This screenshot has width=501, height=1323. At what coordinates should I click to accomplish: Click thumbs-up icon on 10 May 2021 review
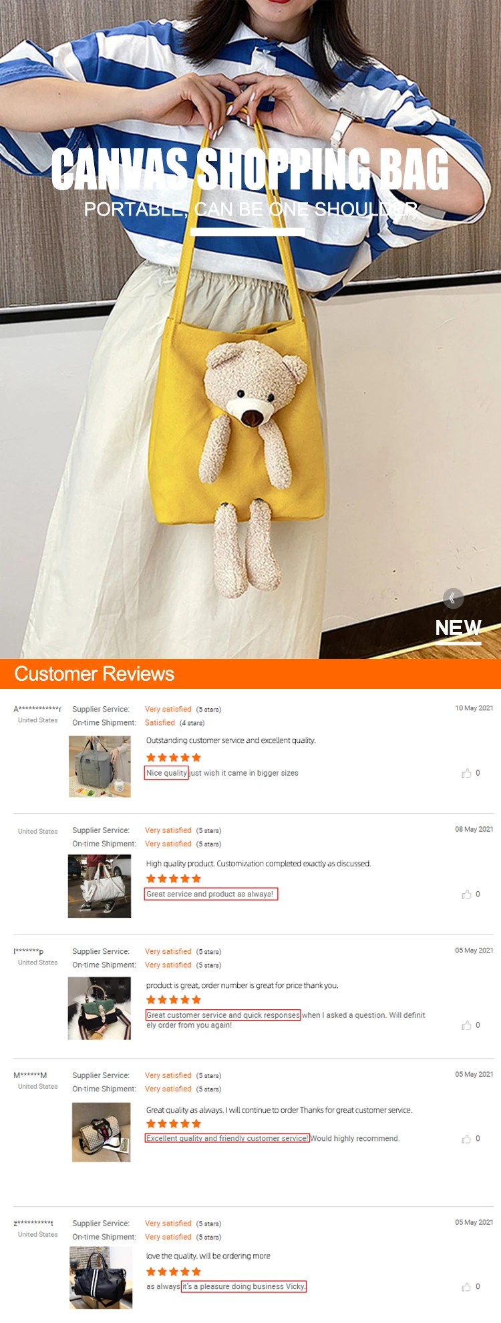(x=466, y=773)
